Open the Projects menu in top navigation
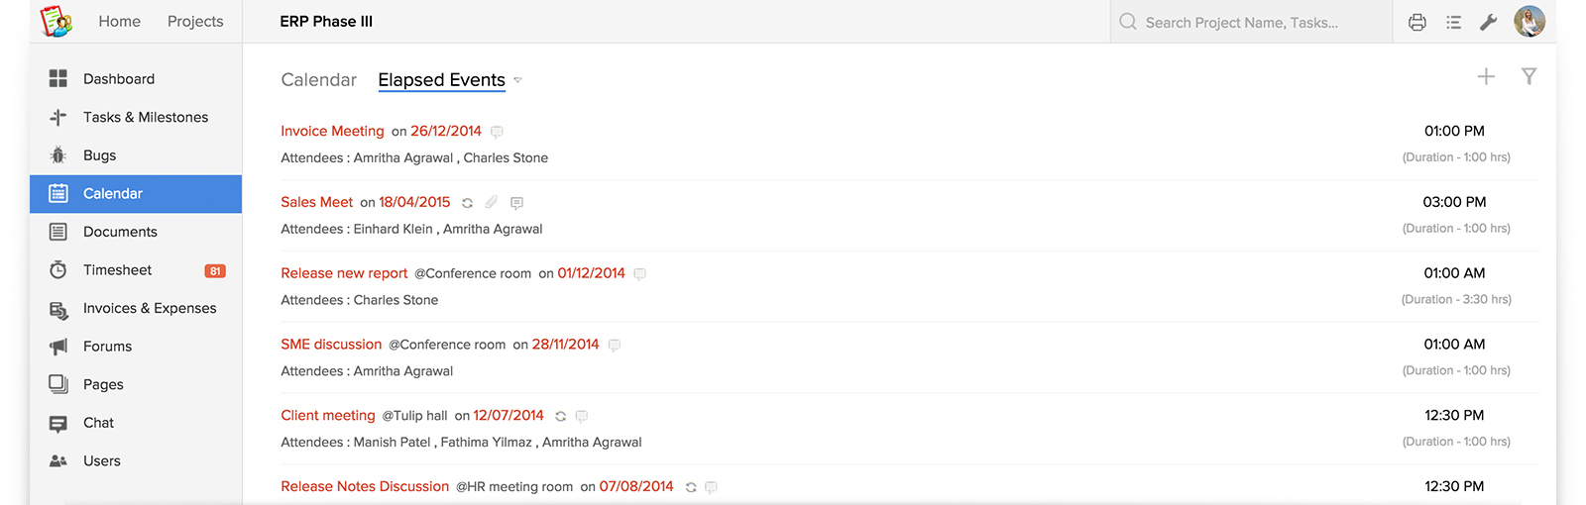1586x505 pixels. coord(195,22)
